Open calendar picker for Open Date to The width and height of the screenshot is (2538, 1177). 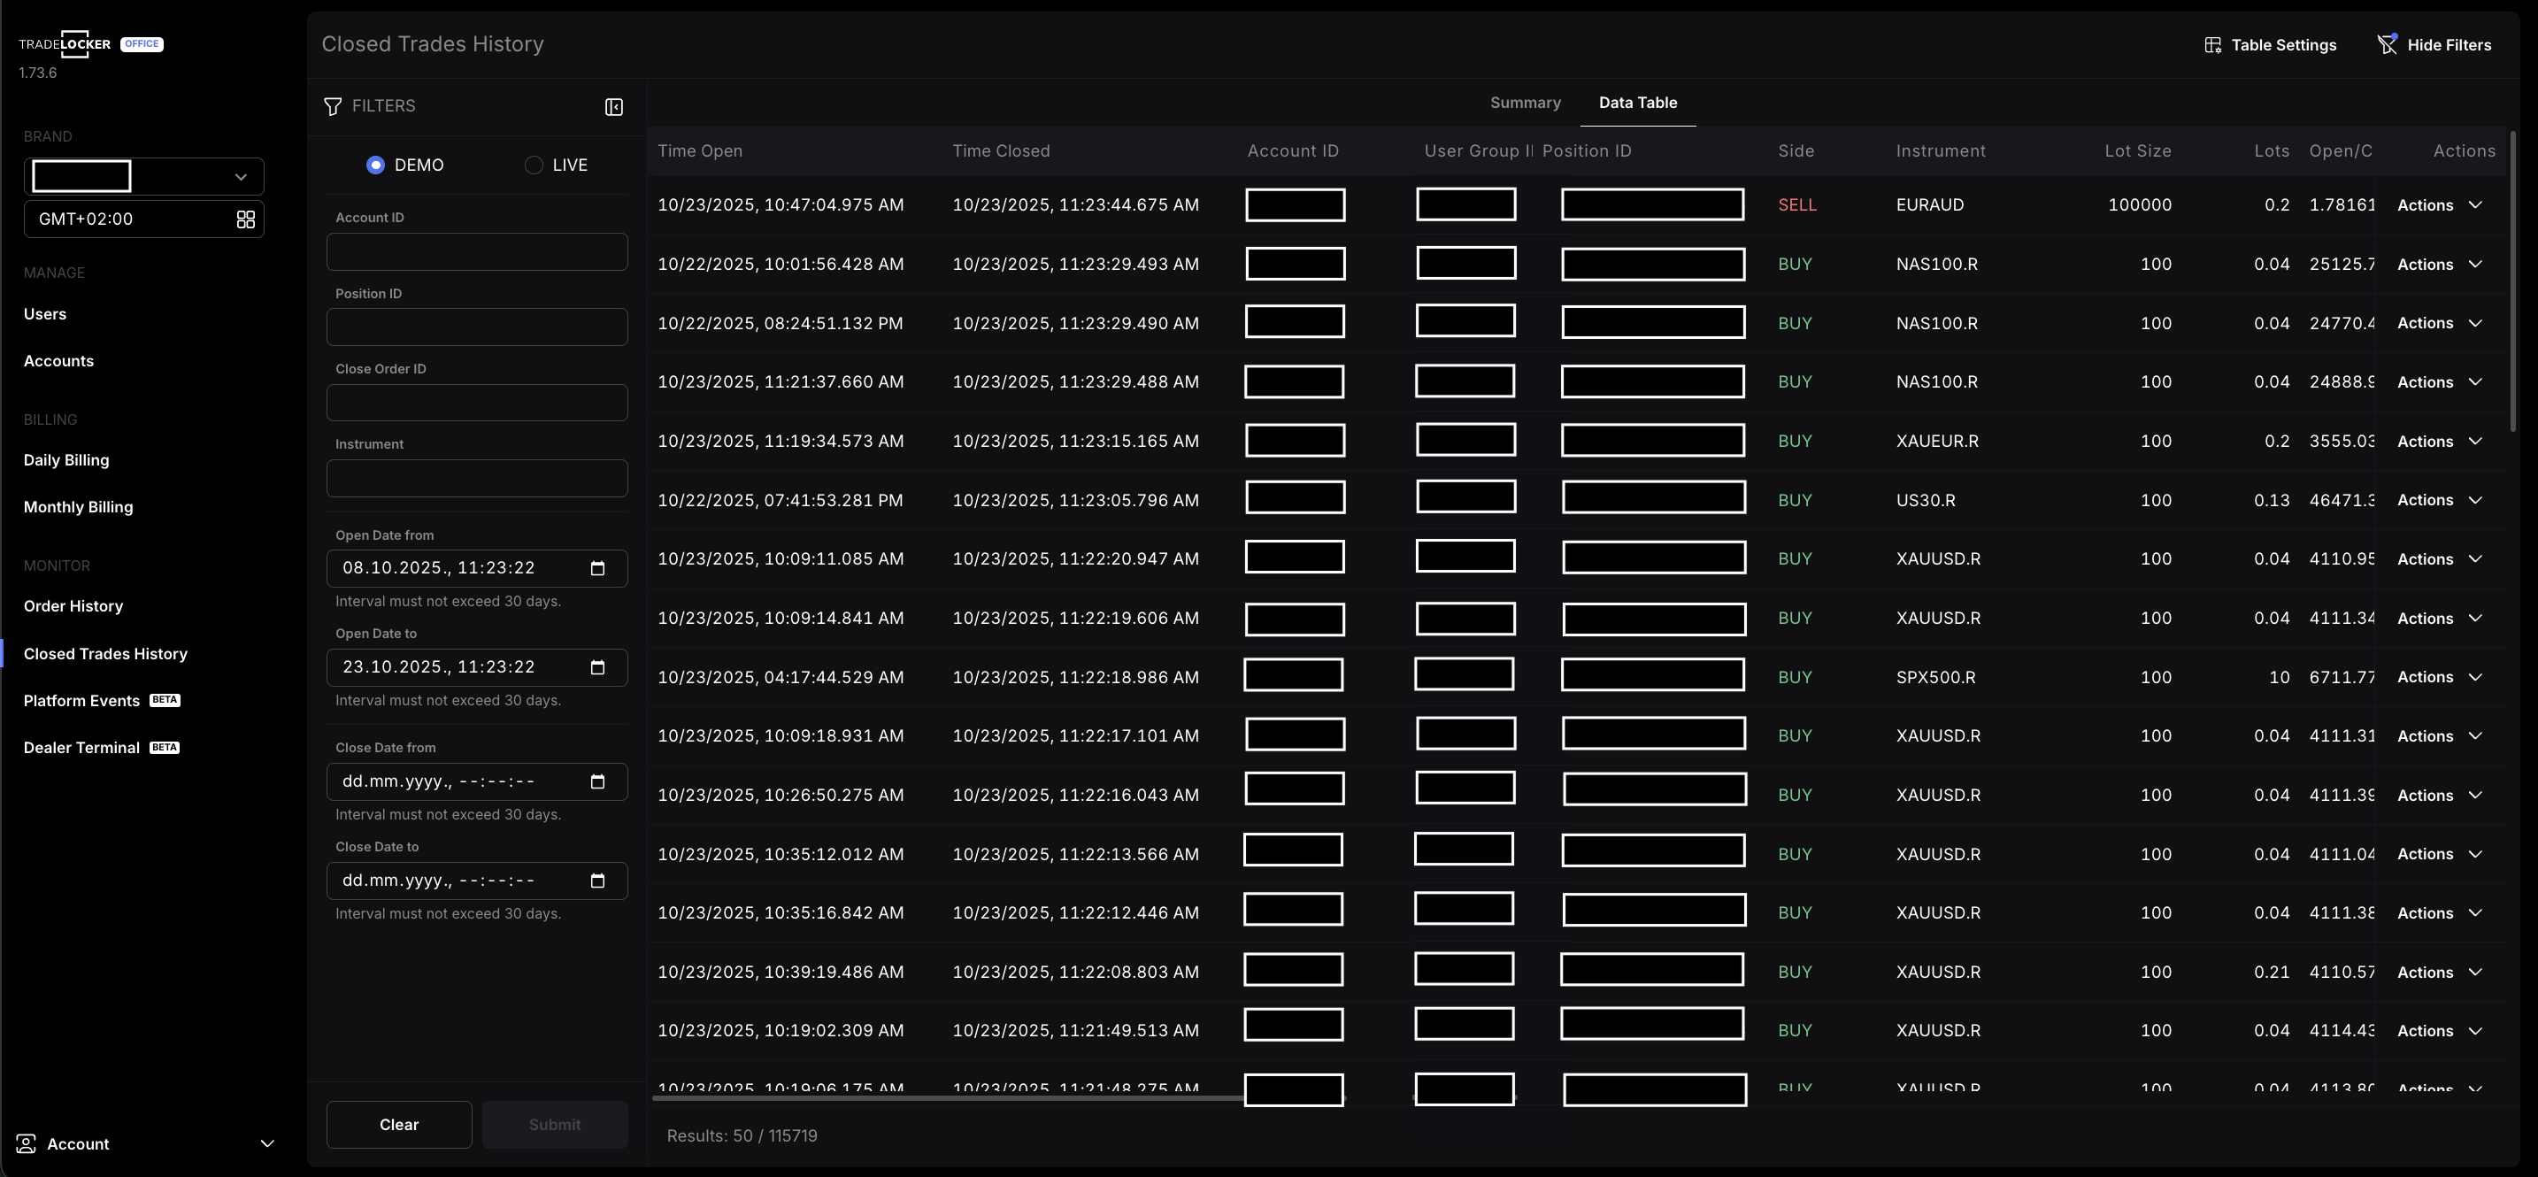click(597, 668)
